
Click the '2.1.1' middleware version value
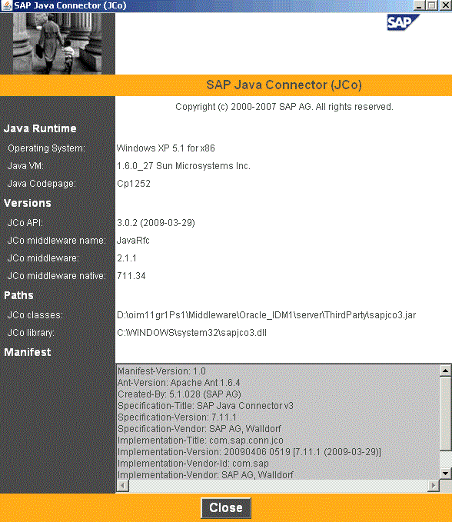(127, 258)
